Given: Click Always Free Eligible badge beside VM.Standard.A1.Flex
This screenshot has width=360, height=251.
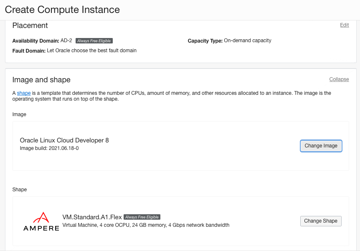Looking at the screenshot, I should point(142,217).
